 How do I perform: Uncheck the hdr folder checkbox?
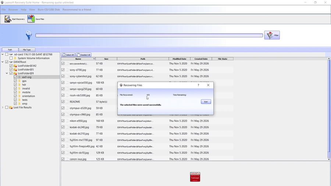15,85
